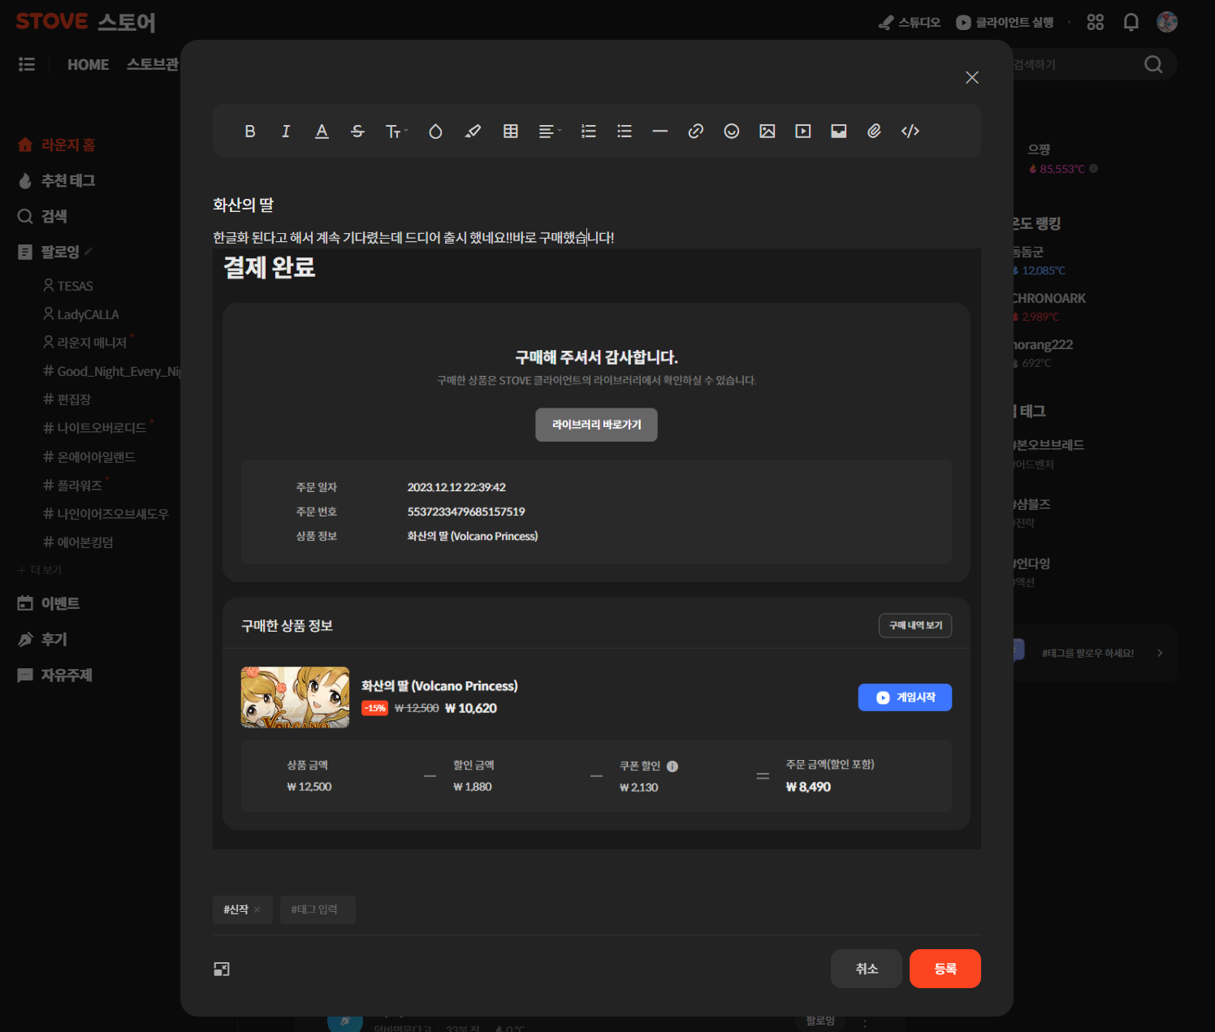
Task: Open 이벤트 in the sidebar
Action: point(49,603)
